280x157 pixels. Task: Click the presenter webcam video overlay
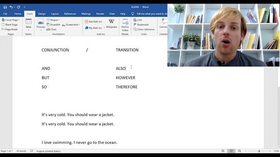coord(224,35)
